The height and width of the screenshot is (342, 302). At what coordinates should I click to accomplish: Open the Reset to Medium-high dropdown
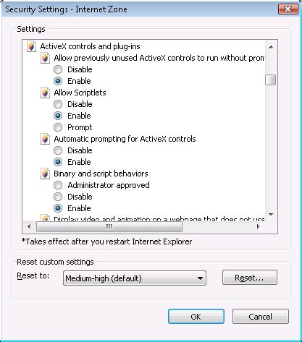pos(135,278)
